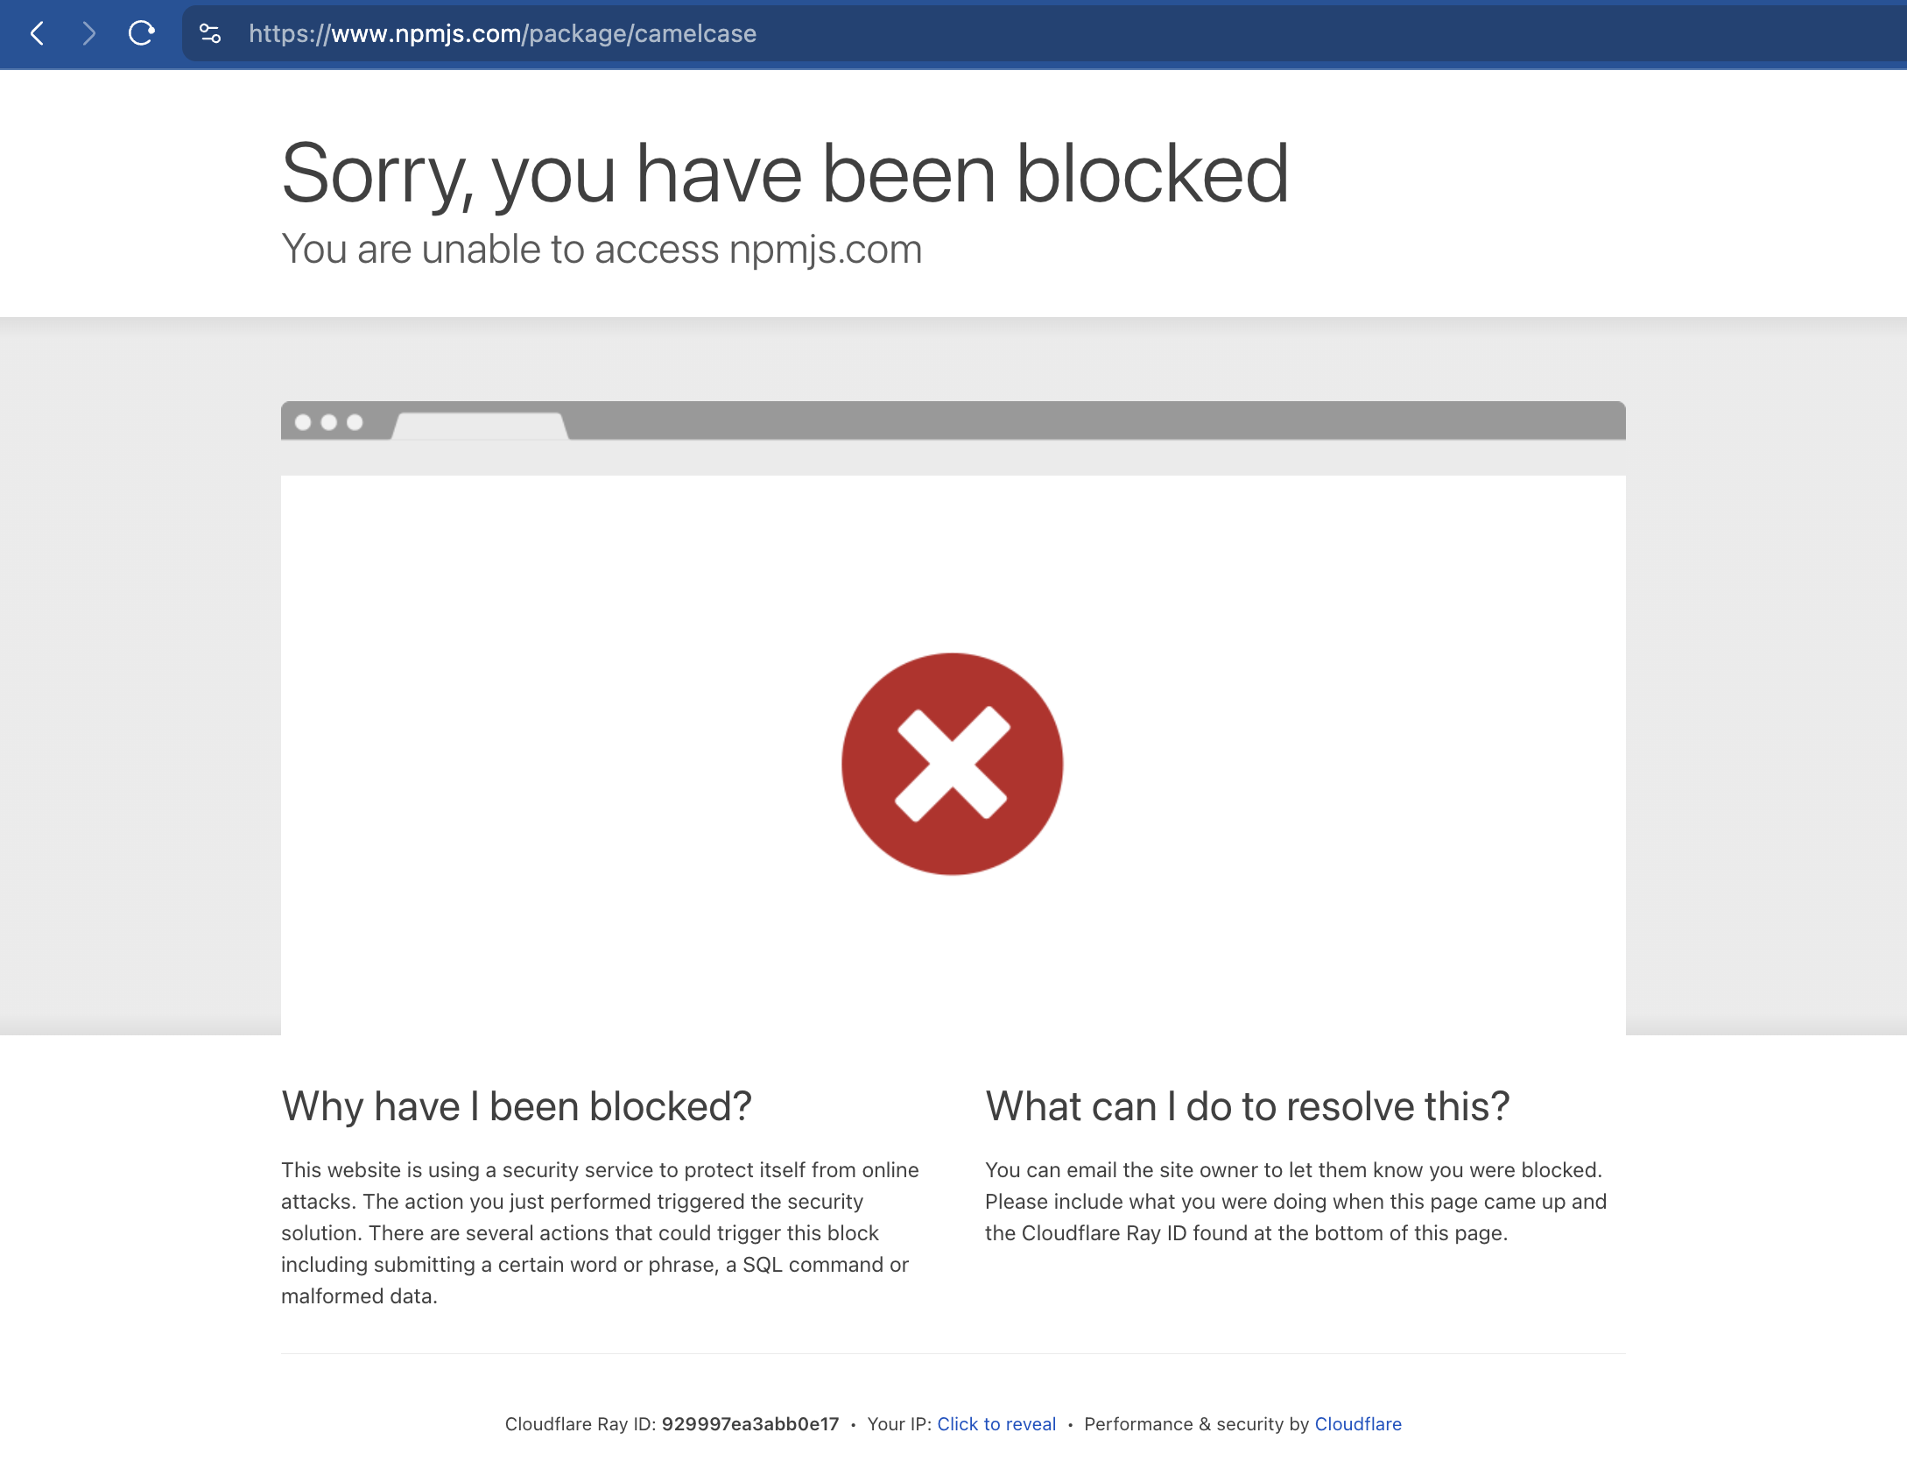Reveal your IP address
Image resolution: width=1907 pixels, height=1475 pixels.
[x=996, y=1424]
